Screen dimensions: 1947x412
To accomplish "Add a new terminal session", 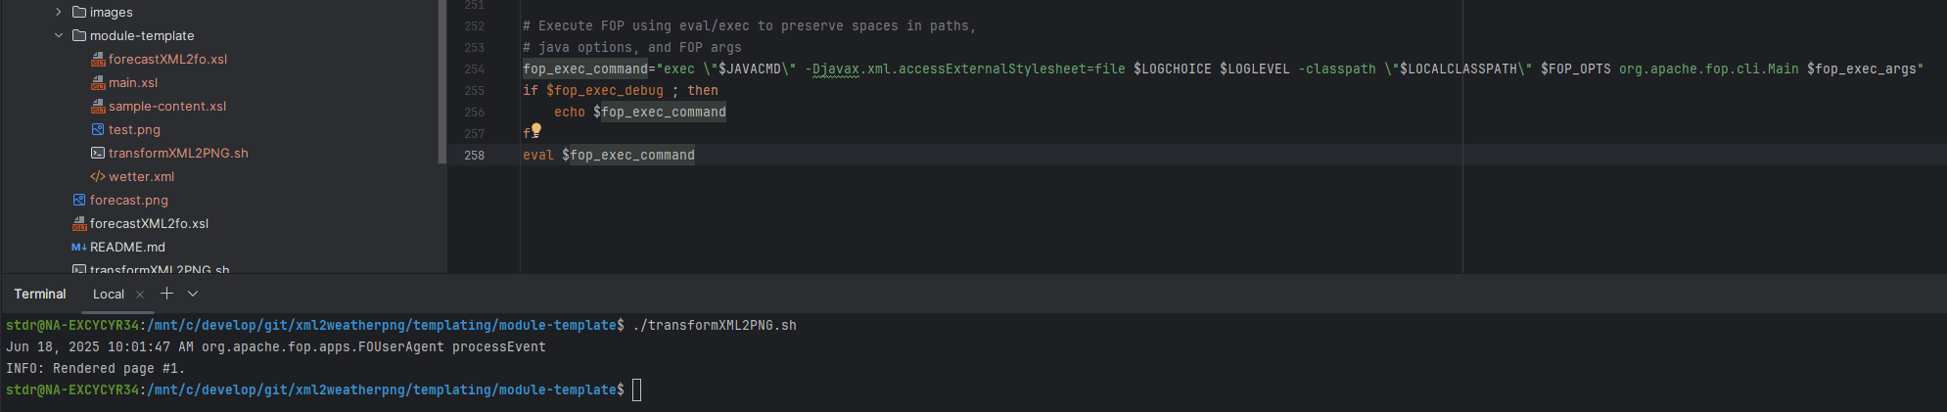I will coord(166,294).
